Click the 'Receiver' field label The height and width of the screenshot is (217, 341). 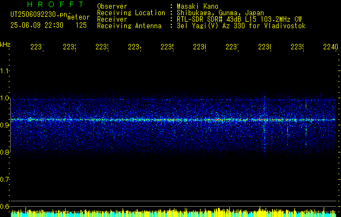(x=112, y=20)
